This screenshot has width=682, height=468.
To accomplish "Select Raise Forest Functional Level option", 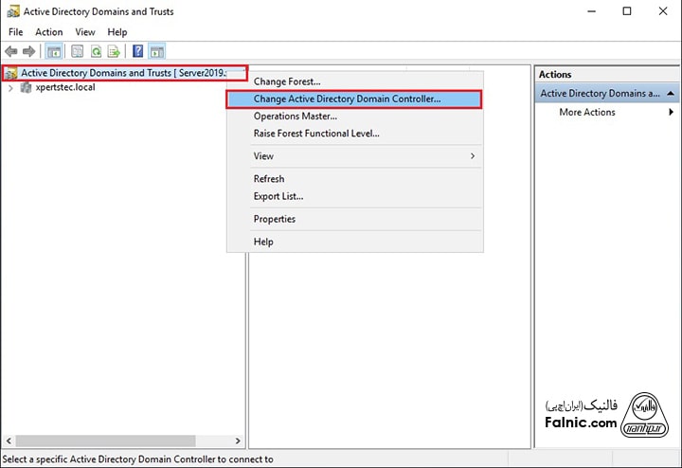I will pyautogui.click(x=315, y=135).
